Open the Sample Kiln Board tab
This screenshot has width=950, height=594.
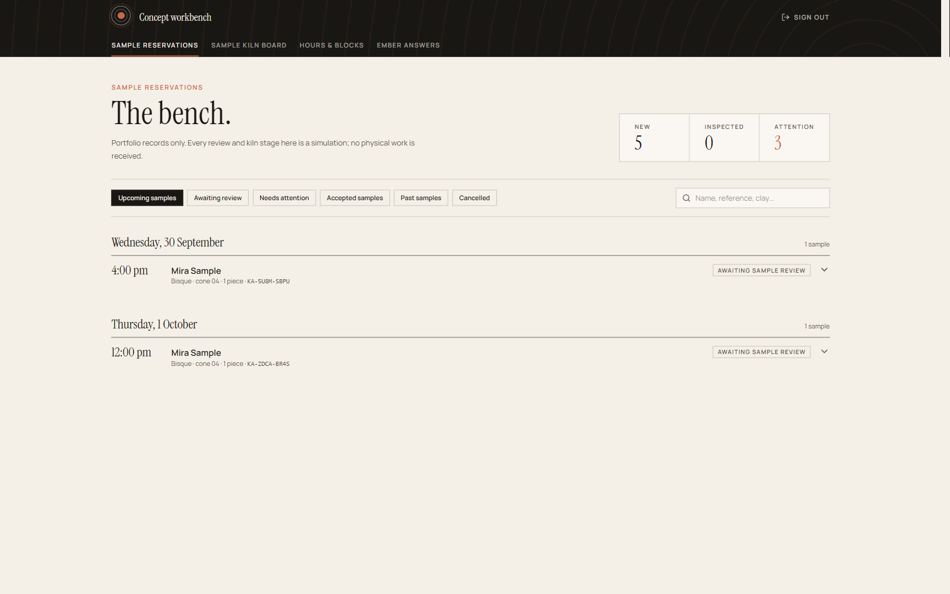pos(249,45)
